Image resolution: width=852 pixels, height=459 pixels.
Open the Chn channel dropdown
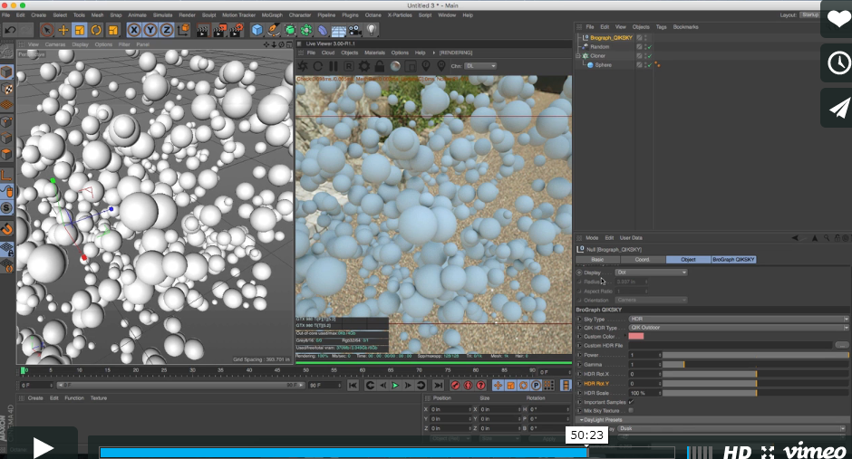coord(480,66)
